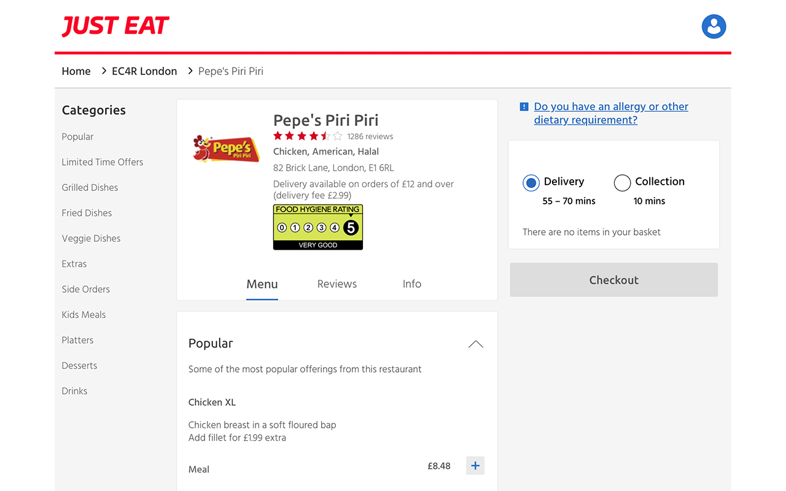Click the Categories sidebar heading

pos(93,110)
